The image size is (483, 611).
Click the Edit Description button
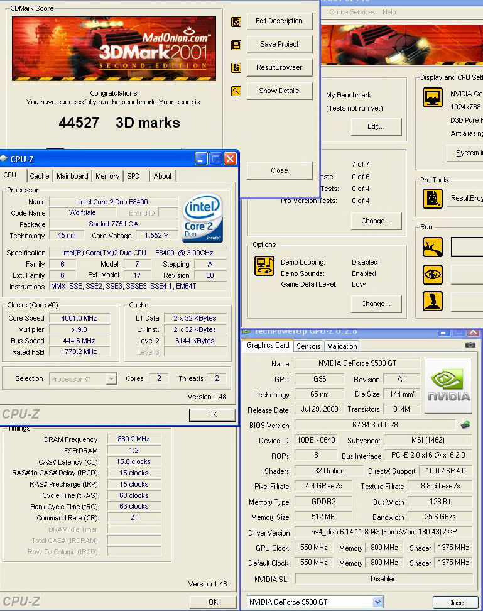(x=279, y=21)
